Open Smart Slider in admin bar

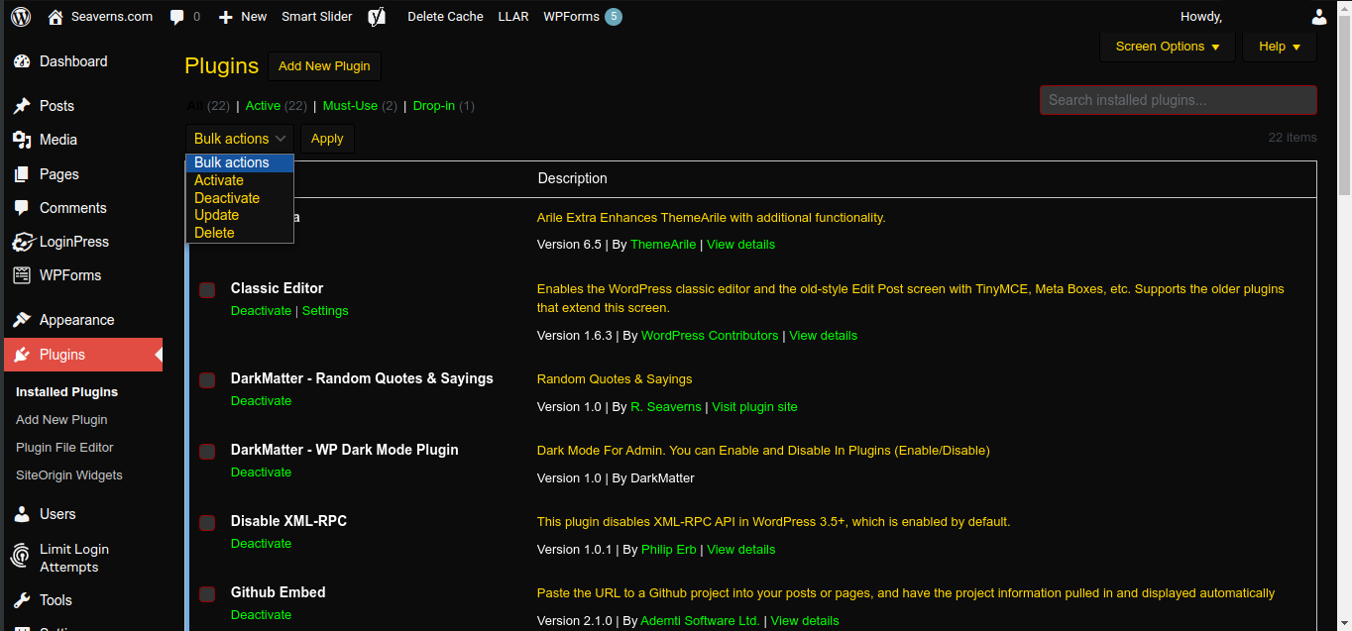coord(317,17)
